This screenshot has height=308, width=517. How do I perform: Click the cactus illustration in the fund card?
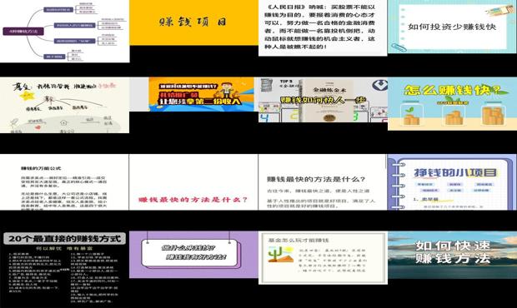pyautogui.click(x=280, y=255)
